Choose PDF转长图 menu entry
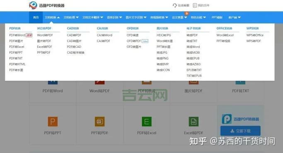 16,70
